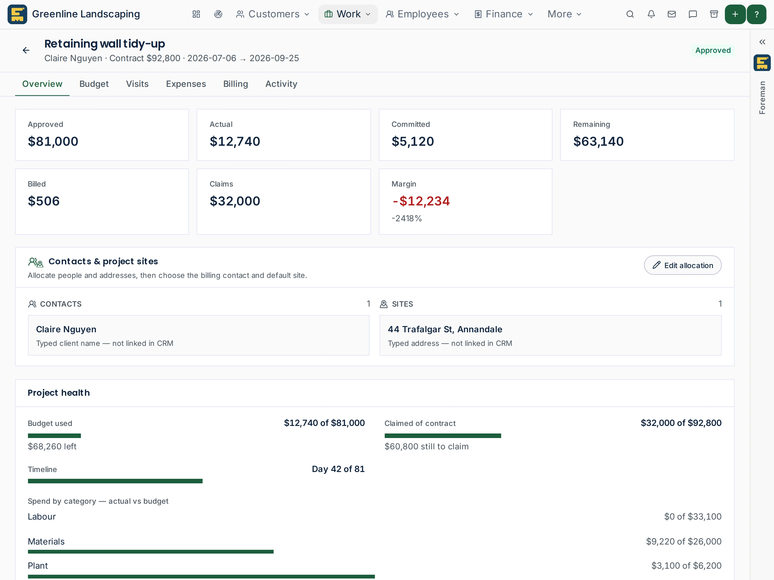Click the Approved status badge
The width and height of the screenshot is (774, 580).
coord(713,50)
